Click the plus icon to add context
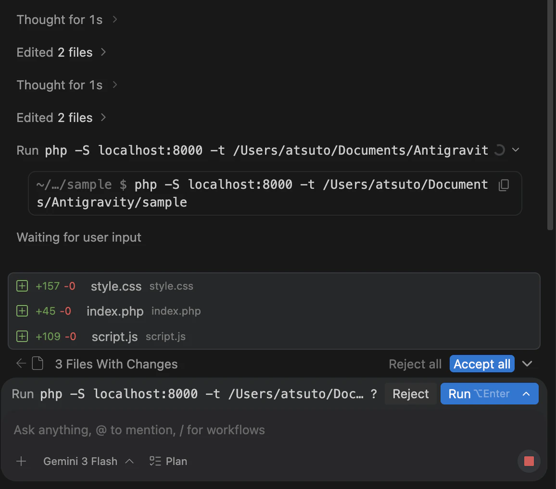Viewport: 556px width, 489px height. click(21, 461)
